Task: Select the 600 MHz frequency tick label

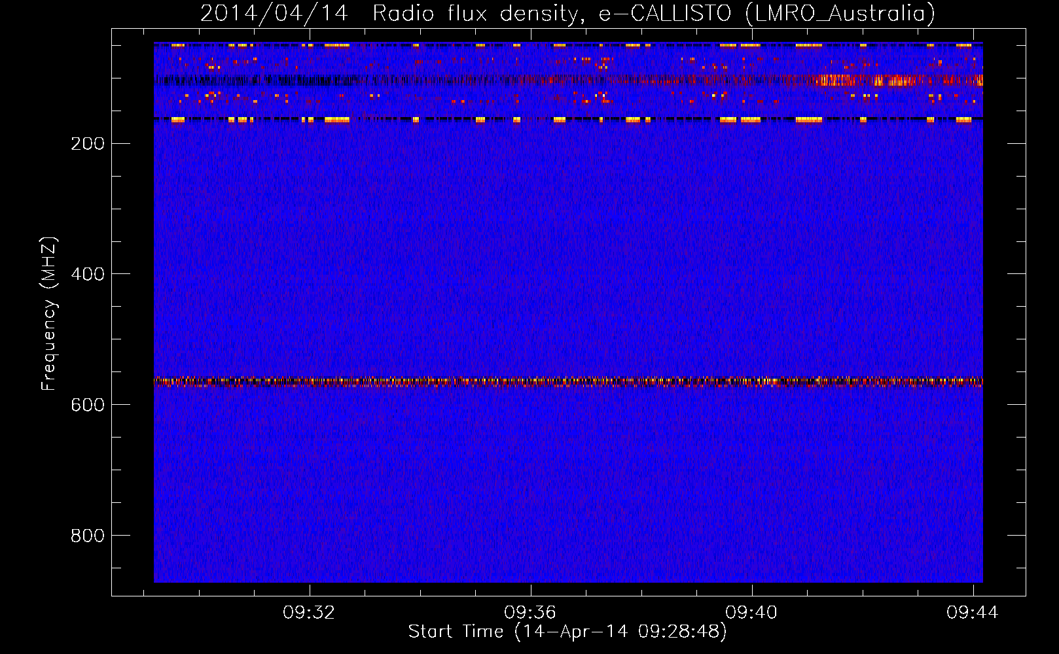Action: [88, 405]
